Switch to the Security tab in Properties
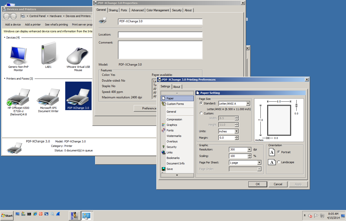Image resolution: width=346 pixels, height=221 pixels. (x=177, y=10)
